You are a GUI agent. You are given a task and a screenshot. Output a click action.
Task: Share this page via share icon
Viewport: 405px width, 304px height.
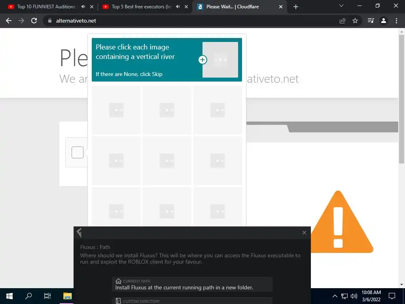coord(343,21)
